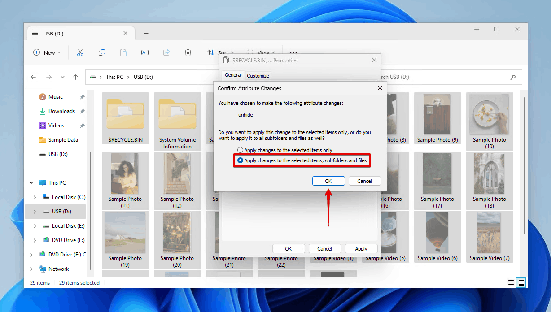Image resolution: width=551 pixels, height=312 pixels.
Task: Click the Rename icon in toolbar
Action: 145,52
